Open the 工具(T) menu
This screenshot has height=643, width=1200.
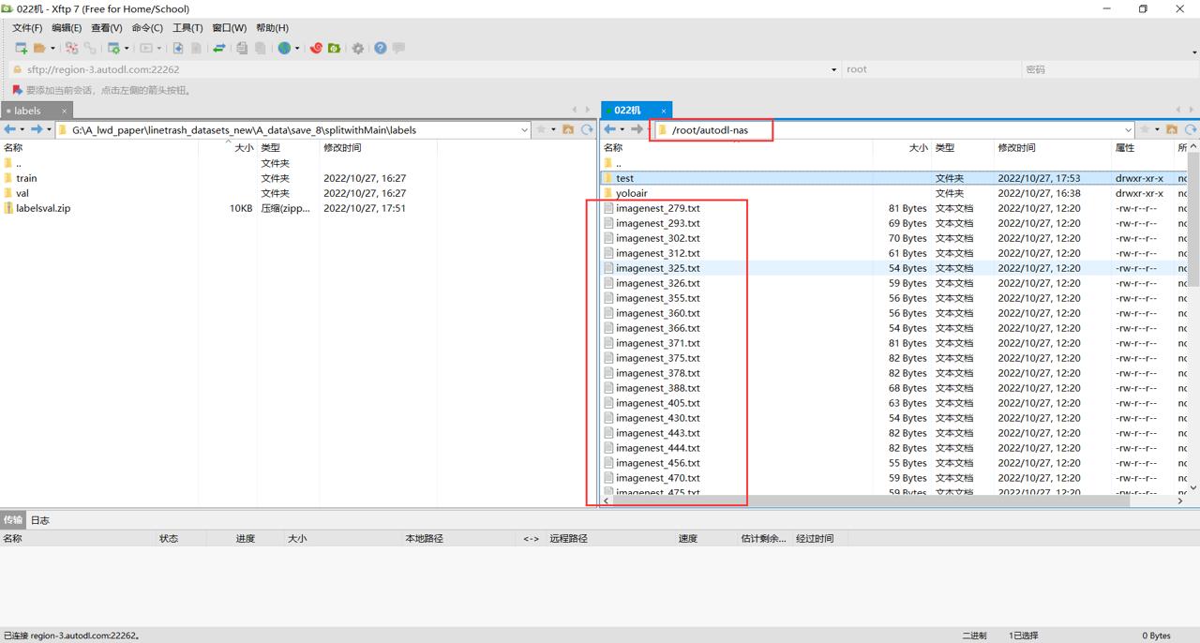187,27
